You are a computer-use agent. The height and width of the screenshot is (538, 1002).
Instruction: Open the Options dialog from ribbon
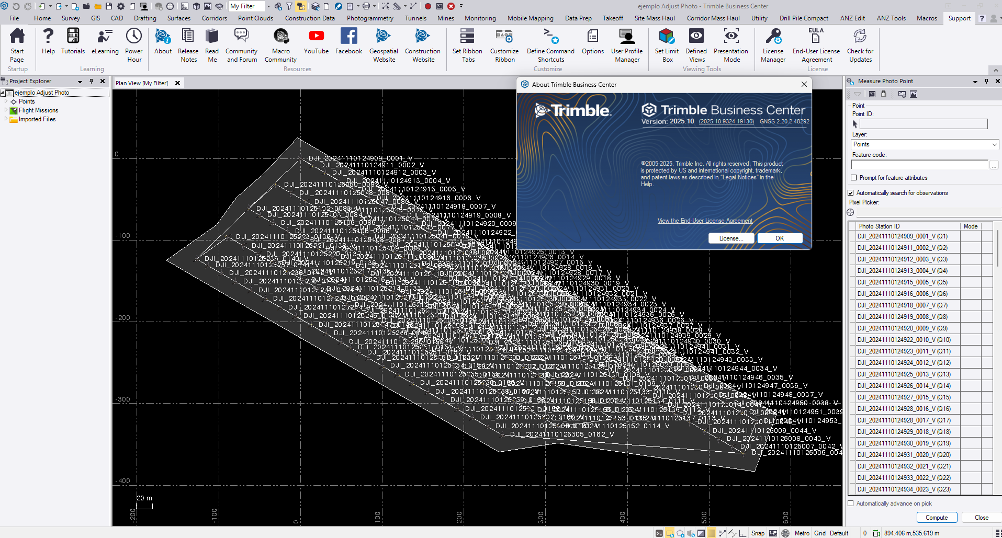coord(592,41)
